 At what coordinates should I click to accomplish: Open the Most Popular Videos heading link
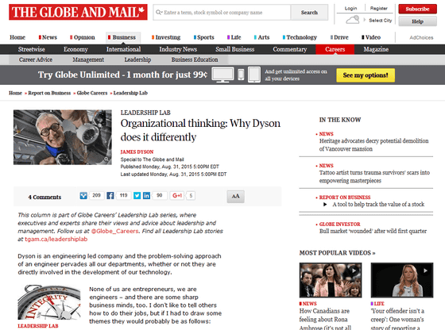pos(337,253)
